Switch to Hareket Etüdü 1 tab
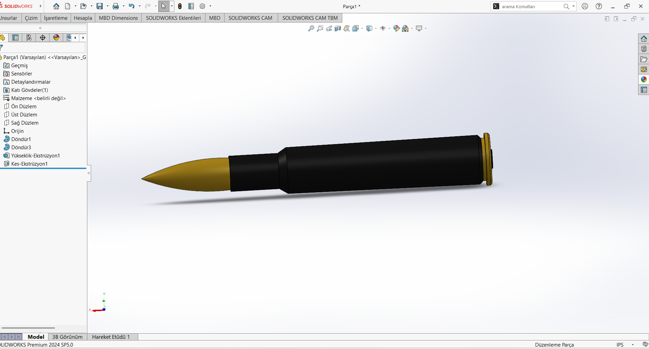The height and width of the screenshot is (349, 649). click(111, 337)
